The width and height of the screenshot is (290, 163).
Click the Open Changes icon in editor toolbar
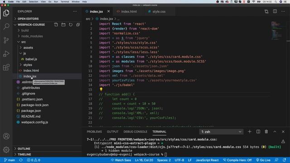pyautogui.click(x=266, y=11)
